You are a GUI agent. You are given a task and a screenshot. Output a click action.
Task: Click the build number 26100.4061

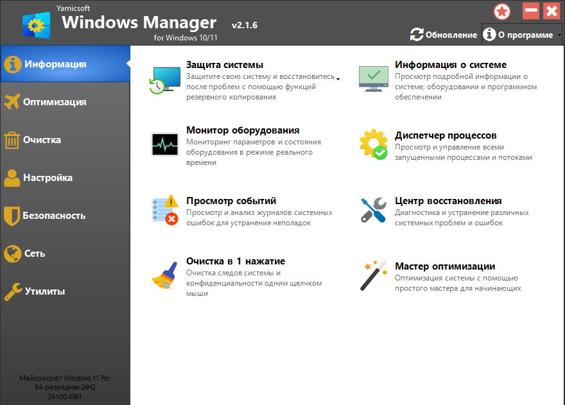tap(64, 397)
